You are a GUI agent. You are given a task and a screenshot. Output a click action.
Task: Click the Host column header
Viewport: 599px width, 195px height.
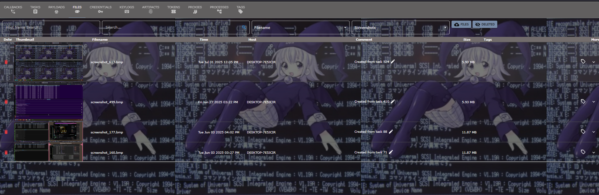pos(252,40)
